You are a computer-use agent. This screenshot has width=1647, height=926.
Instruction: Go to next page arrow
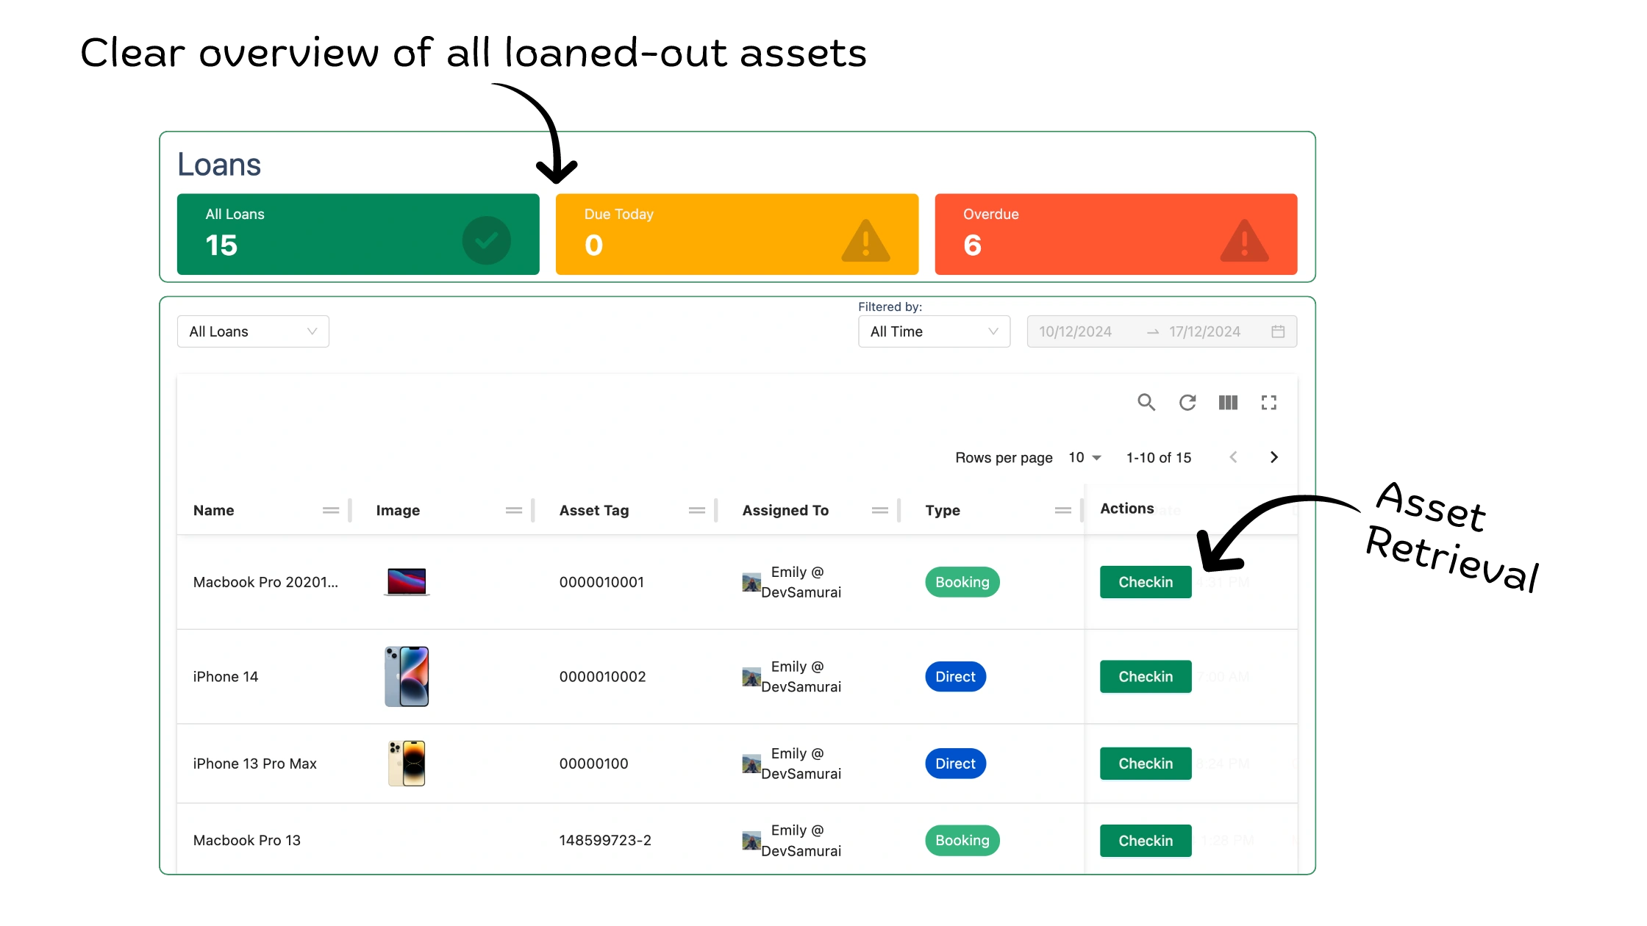[1274, 457]
